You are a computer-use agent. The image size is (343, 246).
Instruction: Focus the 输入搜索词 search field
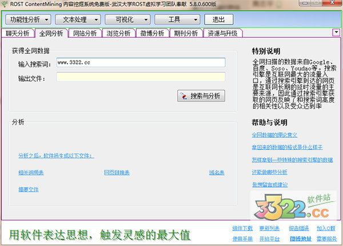[x=141, y=62]
